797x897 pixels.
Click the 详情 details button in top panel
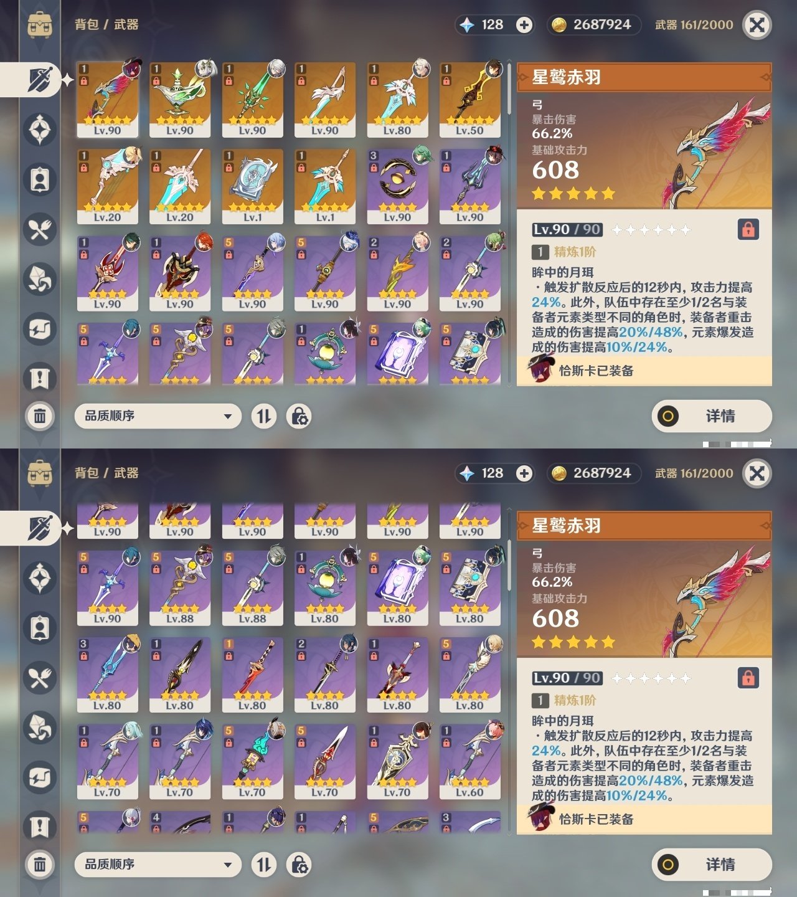click(712, 416)
